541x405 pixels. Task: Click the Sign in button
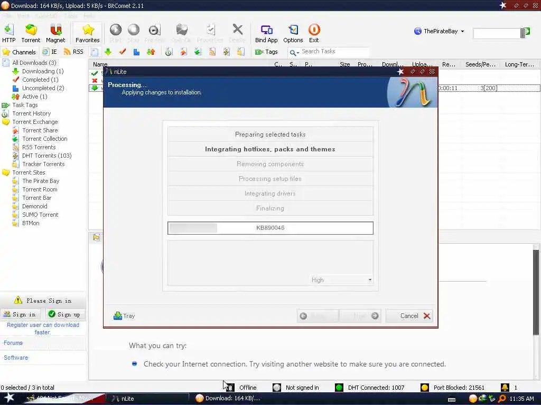point(20,314)
